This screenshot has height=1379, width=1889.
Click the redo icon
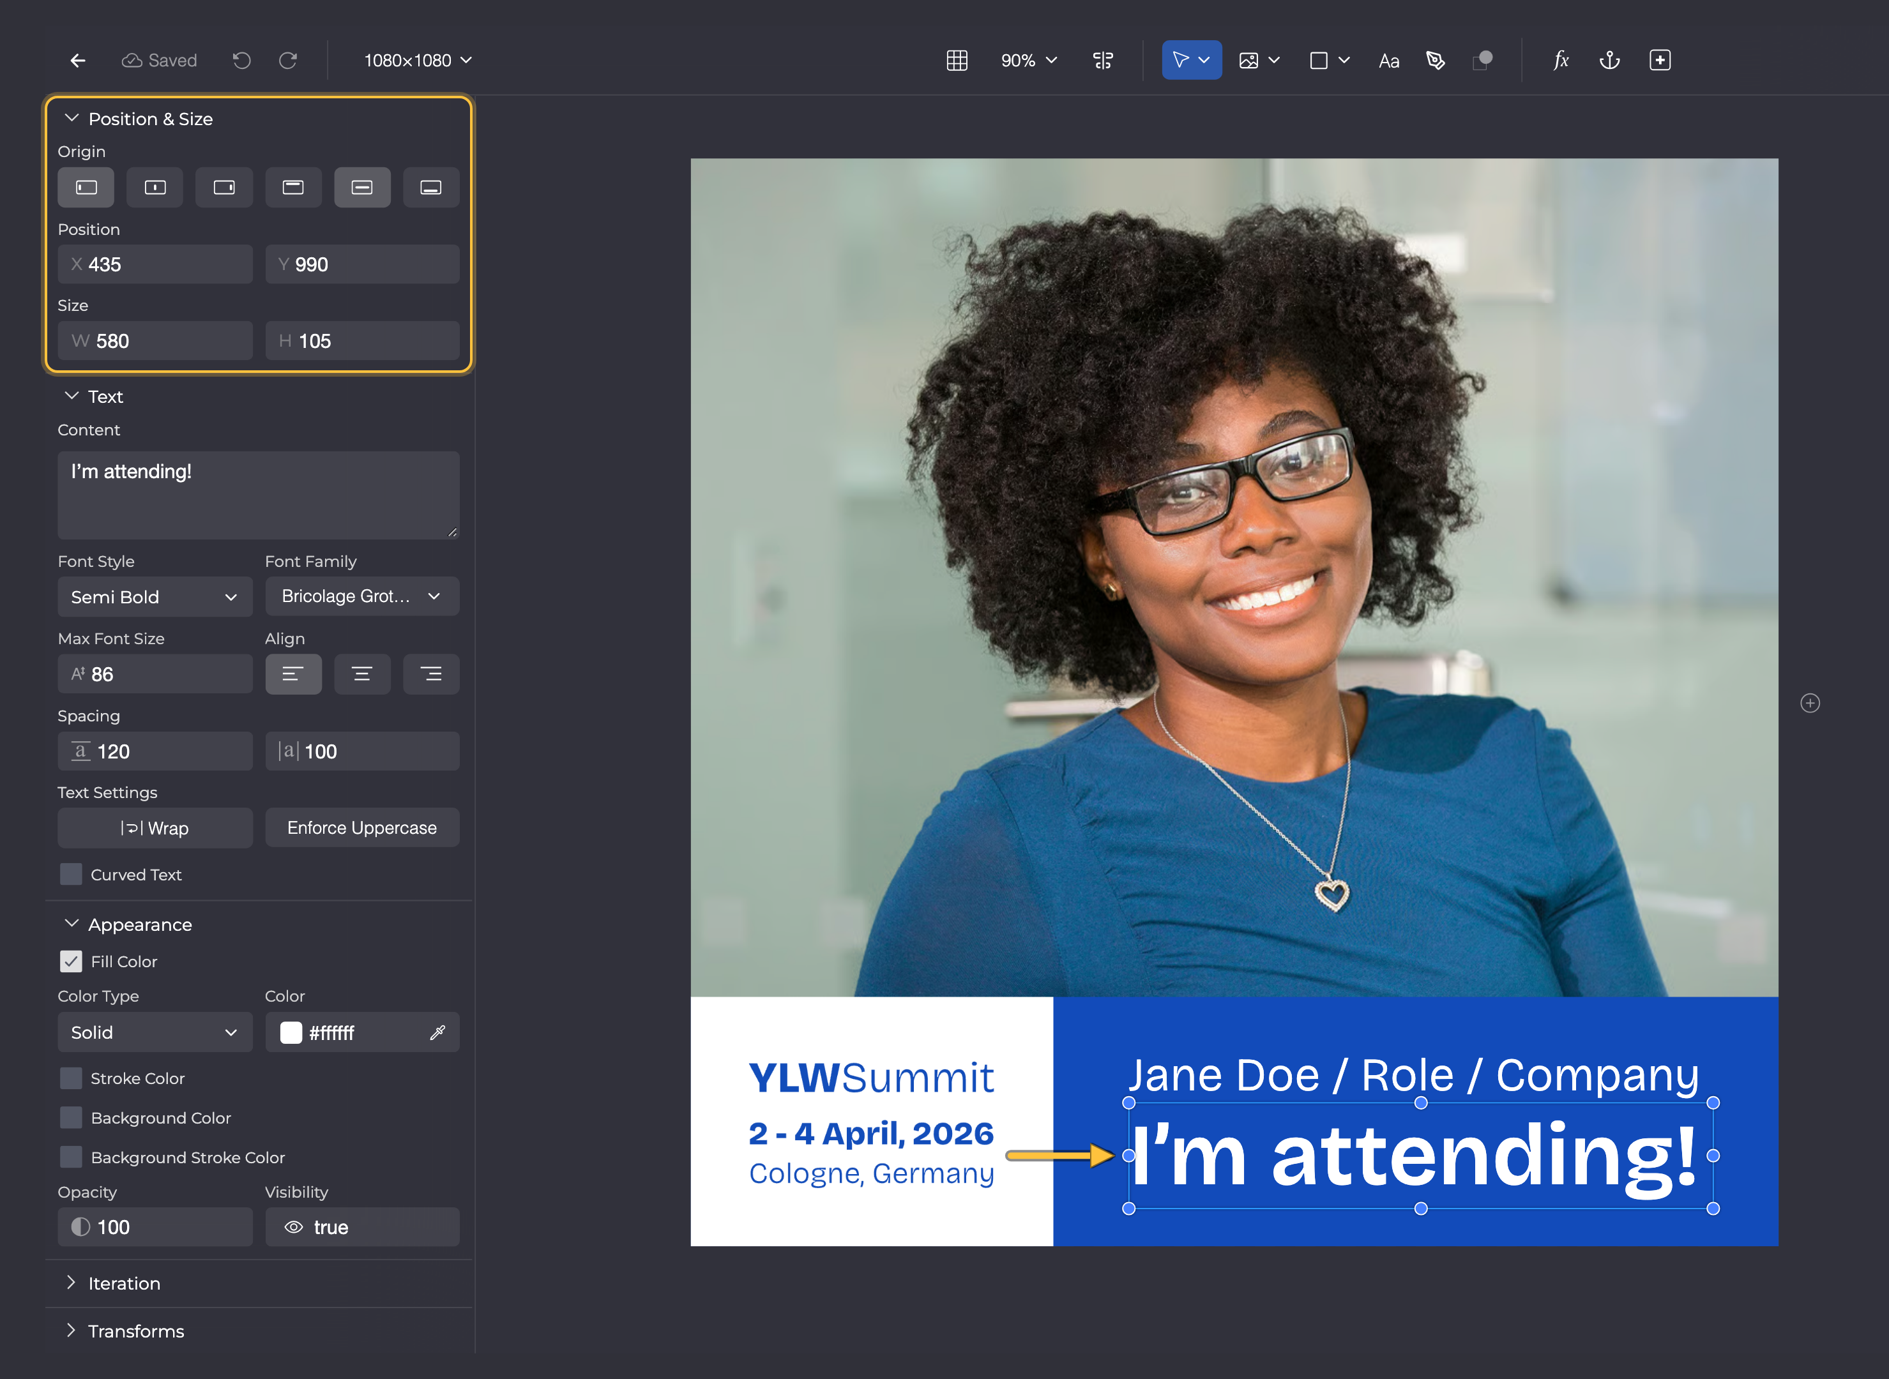pyautogui.click(x=288, y=60)
